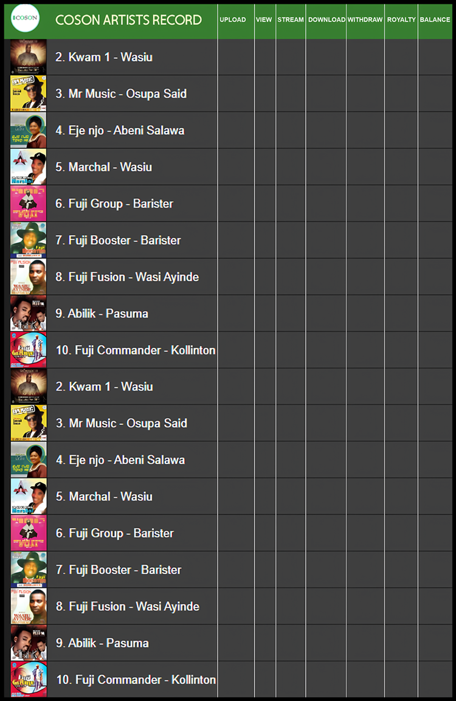Click the last '10. Fuji Commander - Kollinton' title
The height and width of the screenshot is (701, 456).
pyautogui.click(x=136, y=680)
